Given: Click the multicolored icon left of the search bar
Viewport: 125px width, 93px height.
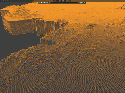Looking at the screenshot, I should 40,3.
